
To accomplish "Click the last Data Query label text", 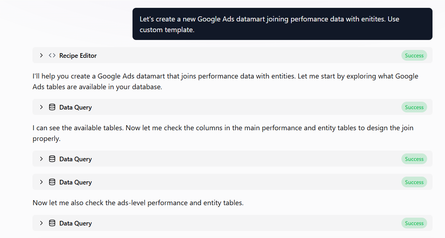I will click(75, 223).
